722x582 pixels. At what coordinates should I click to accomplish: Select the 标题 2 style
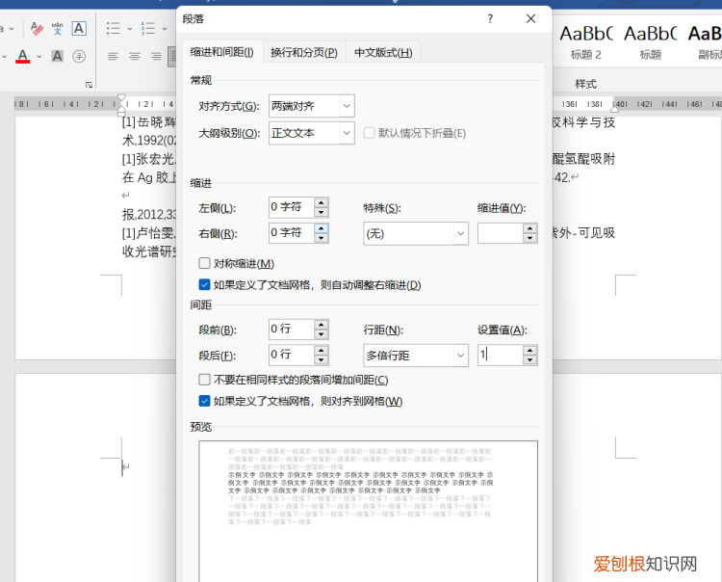tap(586, 42)
